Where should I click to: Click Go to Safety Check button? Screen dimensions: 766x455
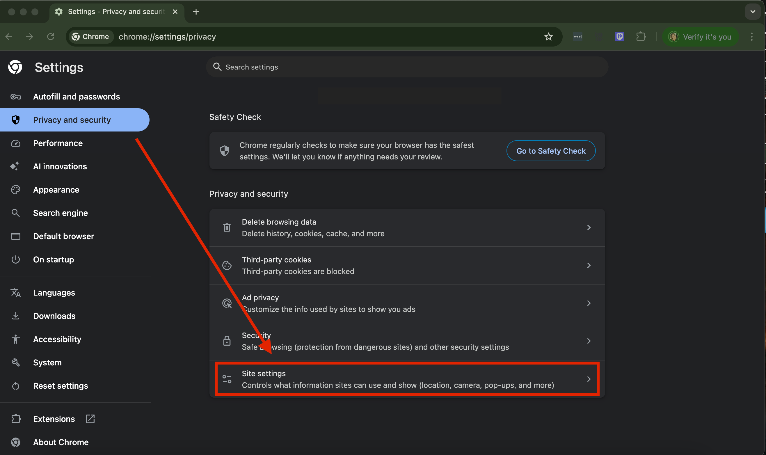coord(551,151)
